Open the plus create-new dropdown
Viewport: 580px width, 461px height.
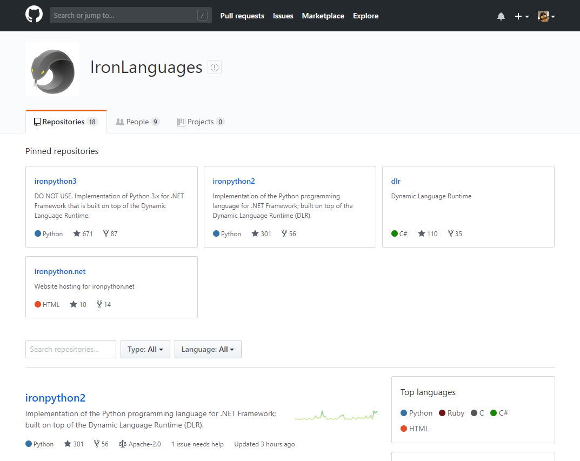[521, 16]
